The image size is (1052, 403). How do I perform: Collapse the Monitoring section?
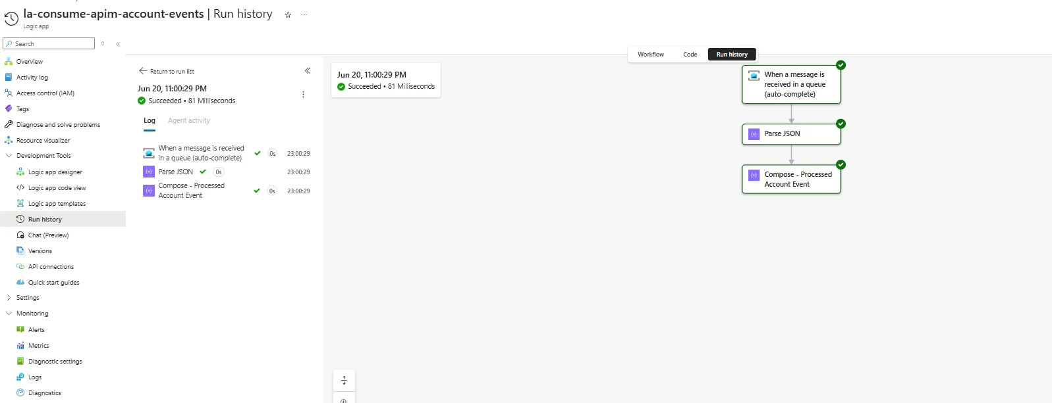coord(9,314)
